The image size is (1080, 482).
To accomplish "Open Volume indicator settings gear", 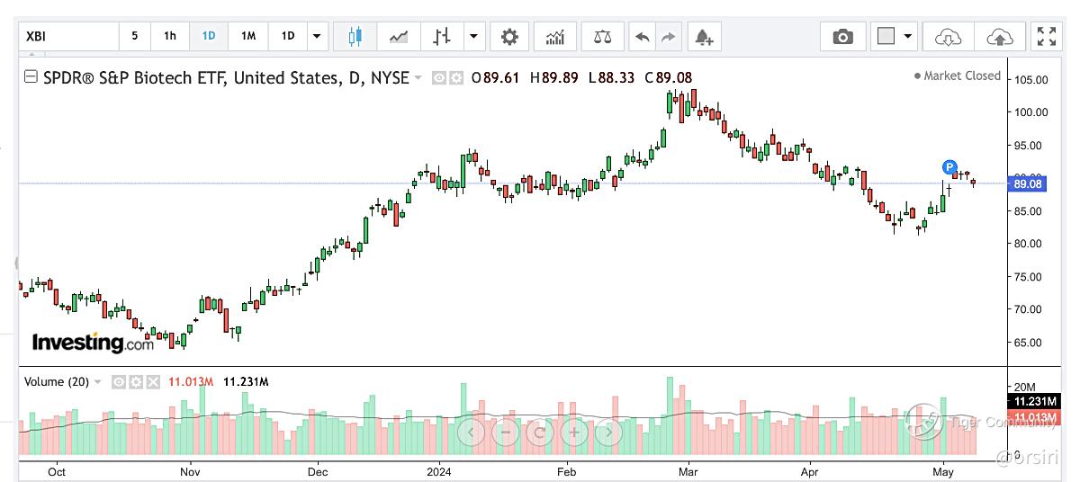I will click(x=136, y=382).
